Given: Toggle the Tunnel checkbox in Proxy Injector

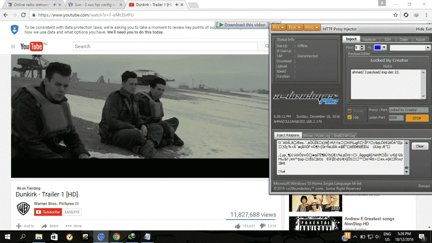Looking at the screenshot, I should (x=350, y=111).
